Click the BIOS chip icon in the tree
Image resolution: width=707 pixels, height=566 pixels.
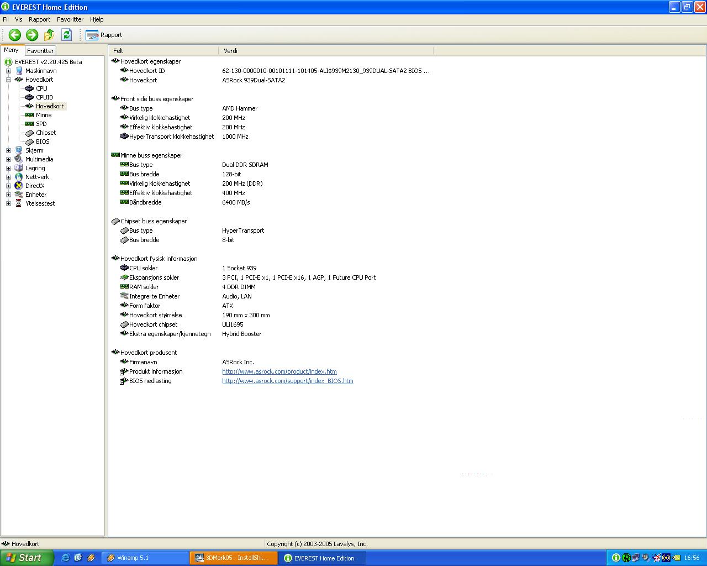point(29,141)
